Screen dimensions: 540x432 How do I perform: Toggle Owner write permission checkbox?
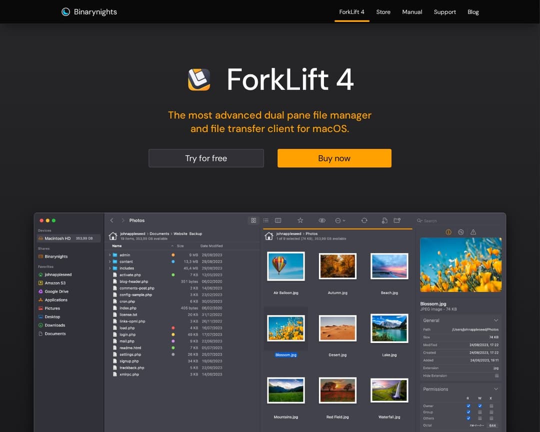[x=479, y=406]
